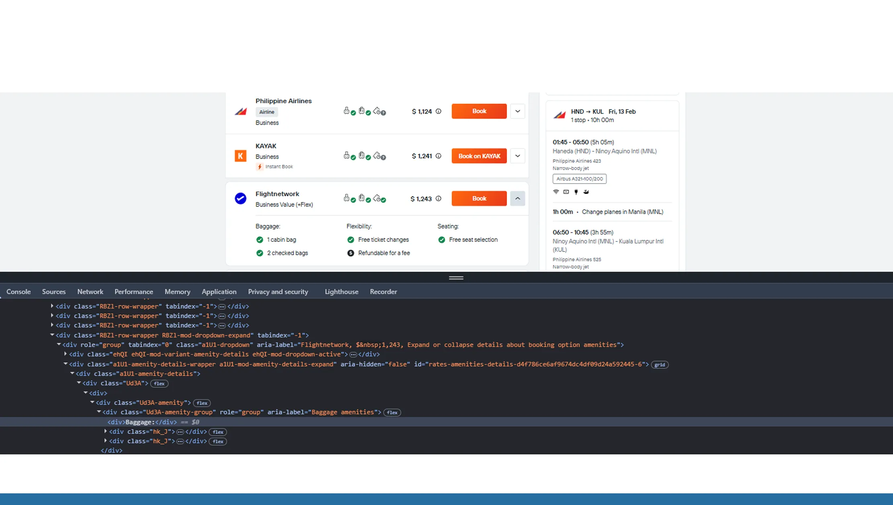Click info icon beside $1,243 price

coord(438,198)
